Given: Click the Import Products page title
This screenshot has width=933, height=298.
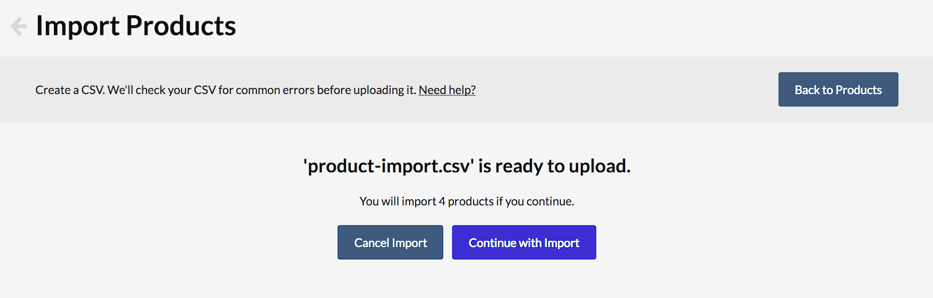Looking at the screenshot, I should click(x=136, y=26).
